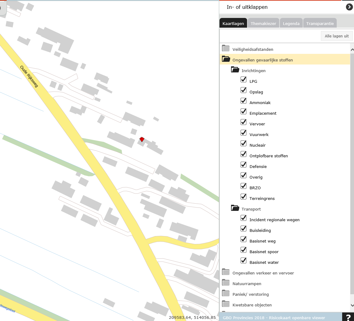Disable the Vuurwerk layer checkbox

pos(243,133)
